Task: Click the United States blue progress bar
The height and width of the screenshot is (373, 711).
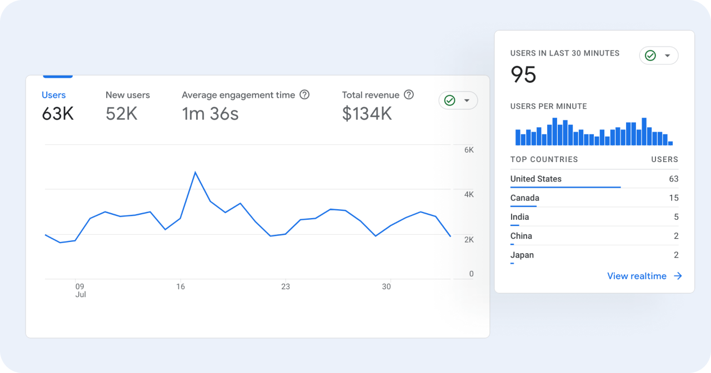Action: (565, 187)
